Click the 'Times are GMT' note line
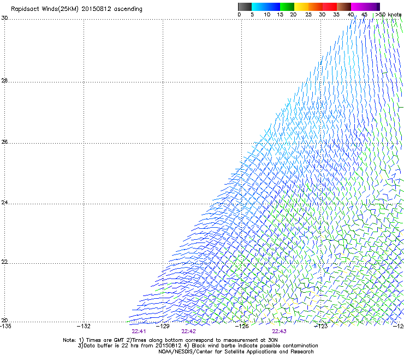 coord(170,340)
